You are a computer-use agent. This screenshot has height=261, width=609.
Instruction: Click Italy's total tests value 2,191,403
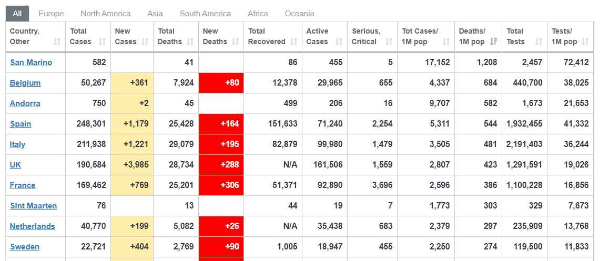(524, 144)
